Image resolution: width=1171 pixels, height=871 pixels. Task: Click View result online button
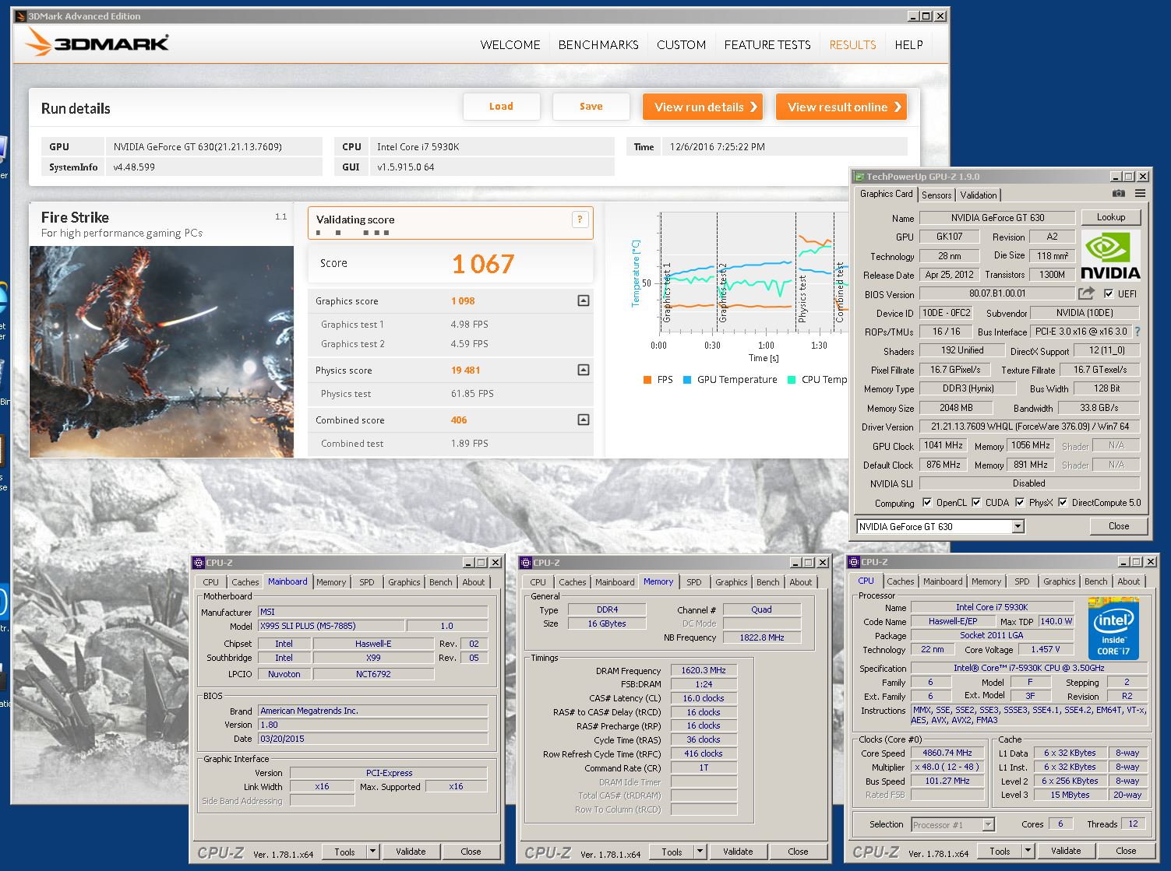(x=841, y=107)
